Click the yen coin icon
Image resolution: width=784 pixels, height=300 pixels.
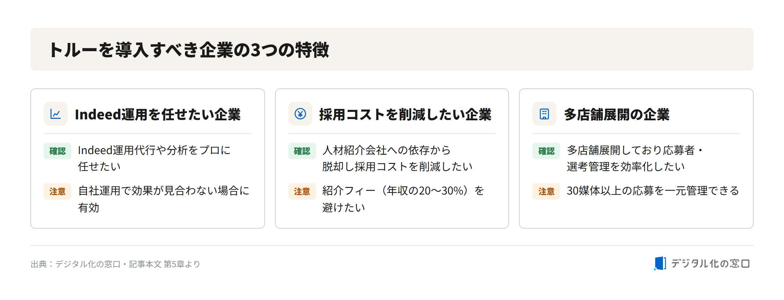click(x=300, y=114)
